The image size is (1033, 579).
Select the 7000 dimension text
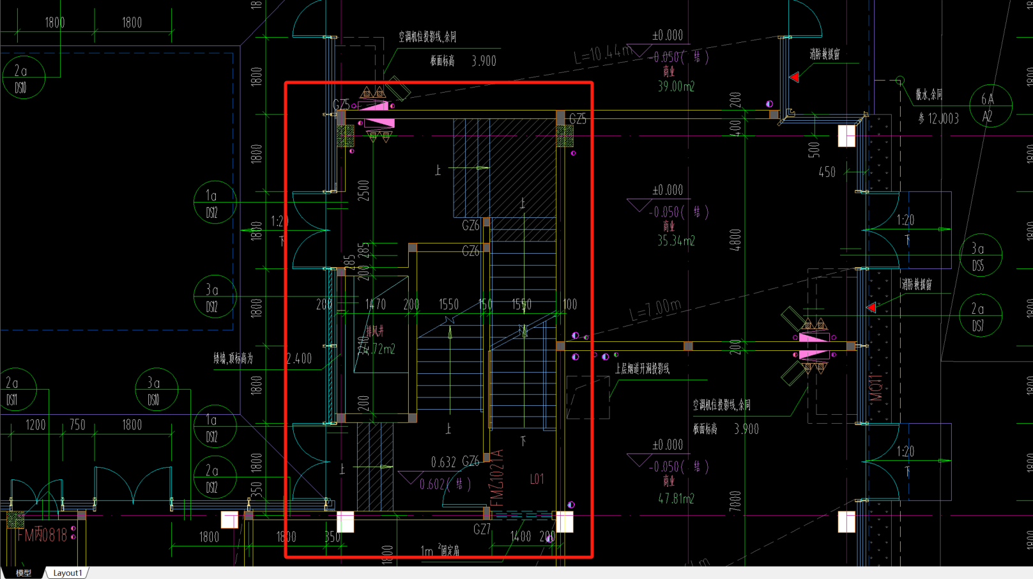tap(735, 501)
